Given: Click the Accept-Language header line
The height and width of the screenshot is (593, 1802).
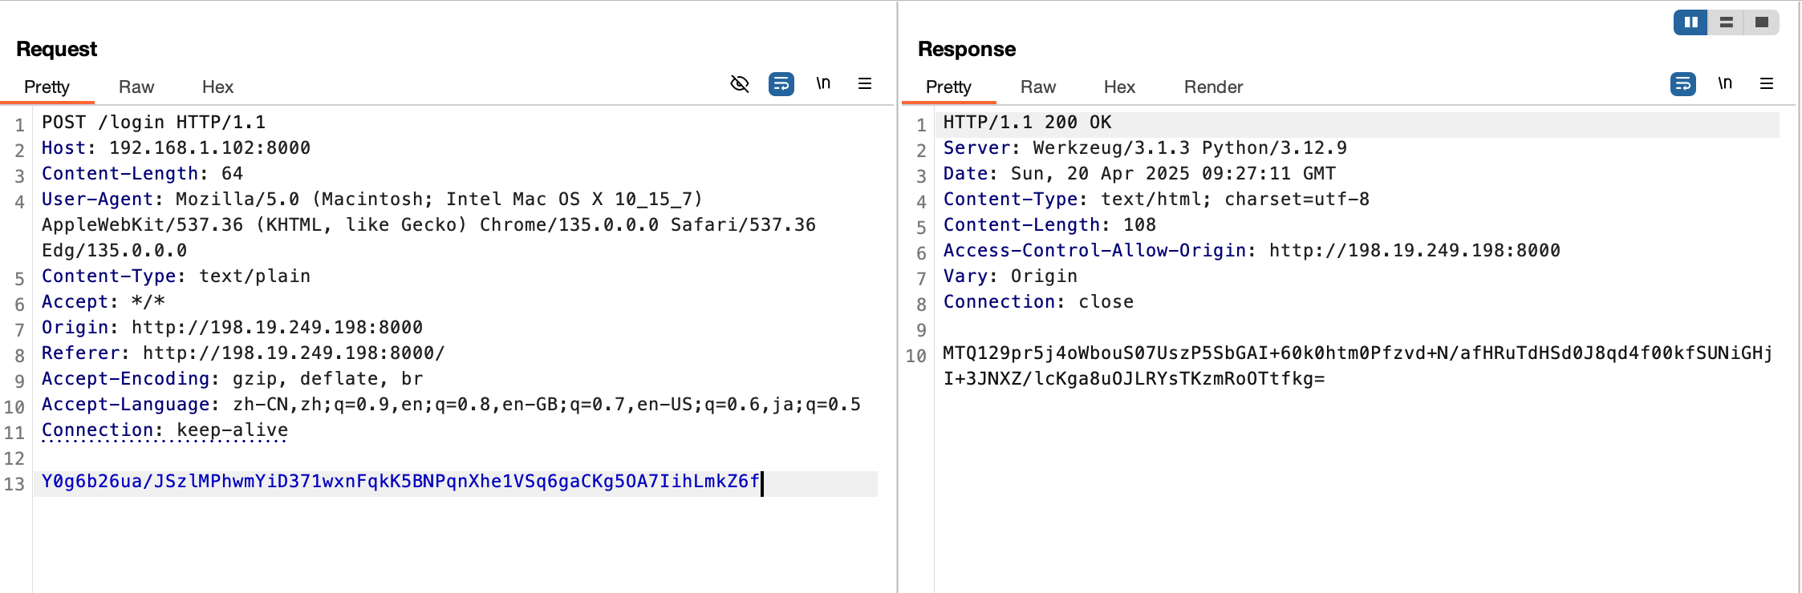Looking at the screenshot, I should pos(451,405).
